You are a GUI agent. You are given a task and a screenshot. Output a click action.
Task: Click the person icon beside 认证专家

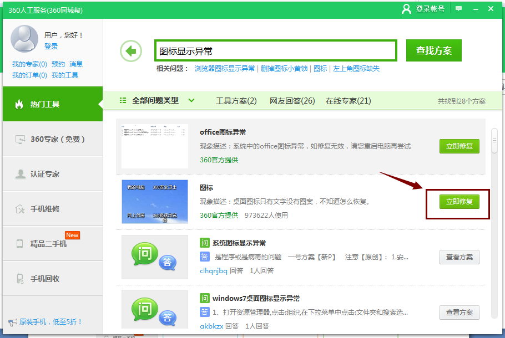[21, 174]
